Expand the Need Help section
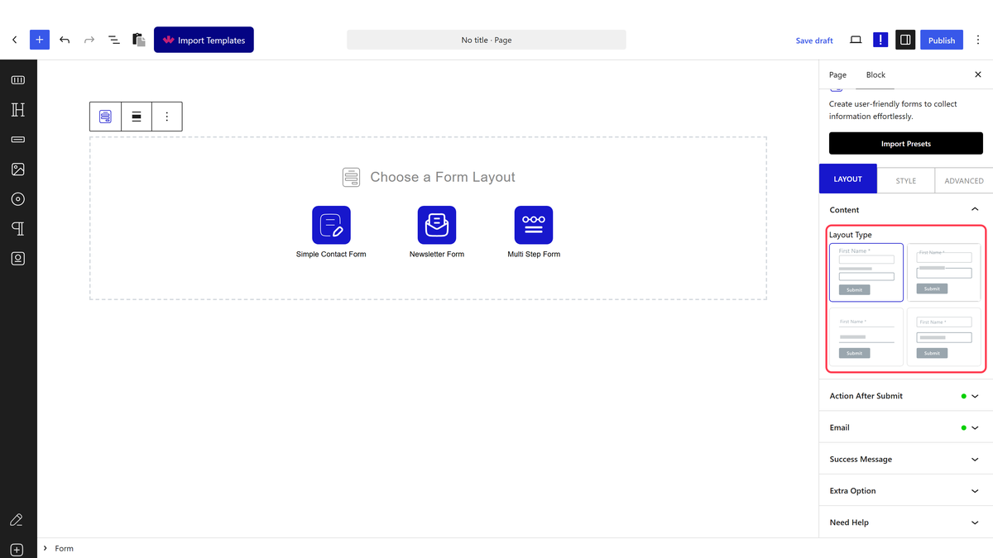 (906, 522)
